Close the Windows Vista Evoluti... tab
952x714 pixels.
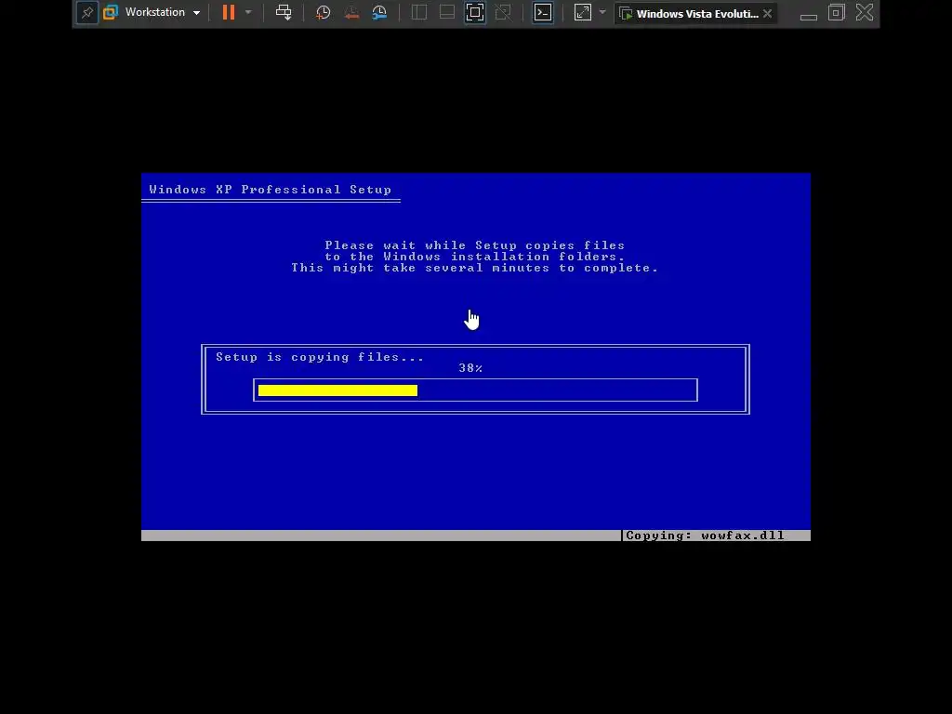click(x=767, y=13)
